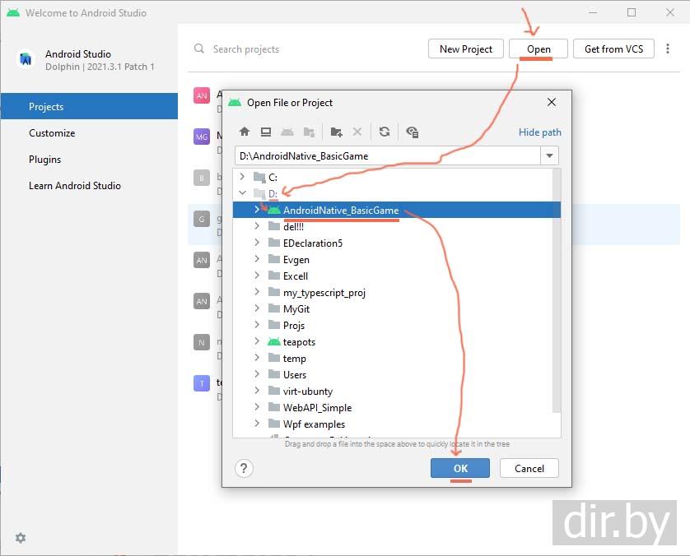
Task: Expand the teapots project folder
Action: (257, 341)
